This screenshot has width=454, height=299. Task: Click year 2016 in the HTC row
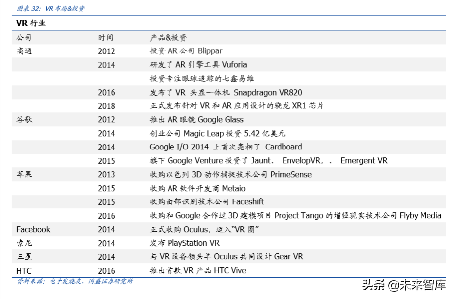click(107, 271)
